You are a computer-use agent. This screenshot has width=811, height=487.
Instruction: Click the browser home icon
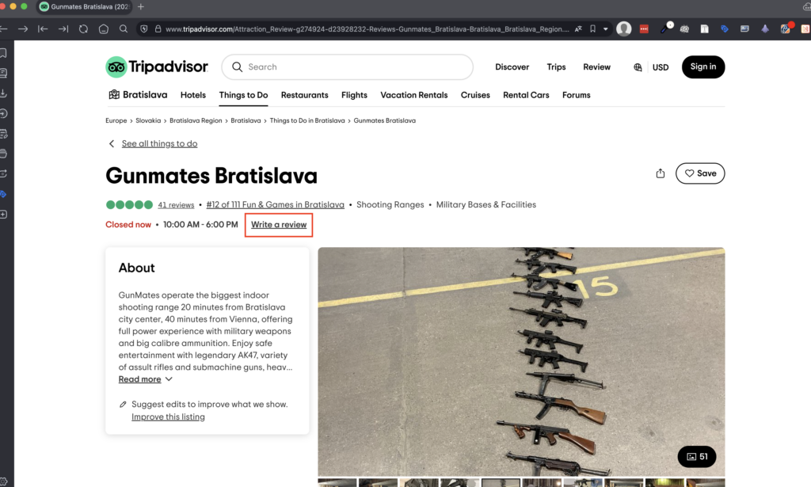[104, 29]
